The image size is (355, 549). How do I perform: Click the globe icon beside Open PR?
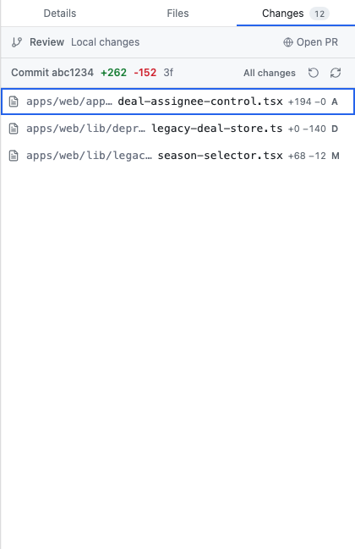[288, 42]
